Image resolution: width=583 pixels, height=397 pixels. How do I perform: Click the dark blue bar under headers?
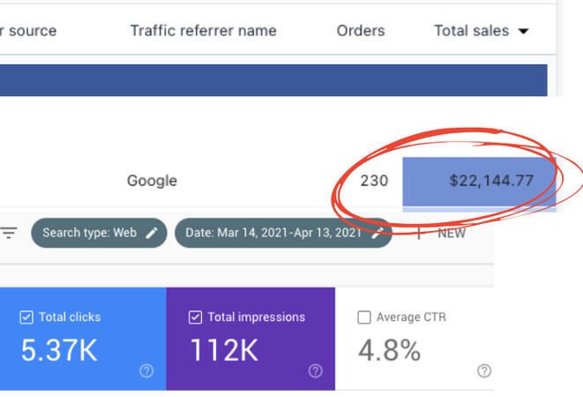273,79
